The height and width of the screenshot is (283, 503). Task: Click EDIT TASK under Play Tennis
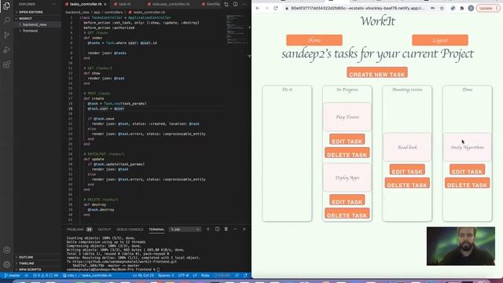347,140
